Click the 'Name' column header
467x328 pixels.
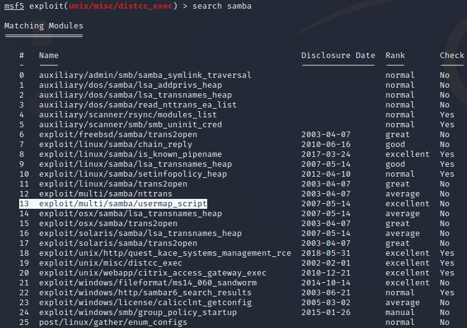pos(49,56)
